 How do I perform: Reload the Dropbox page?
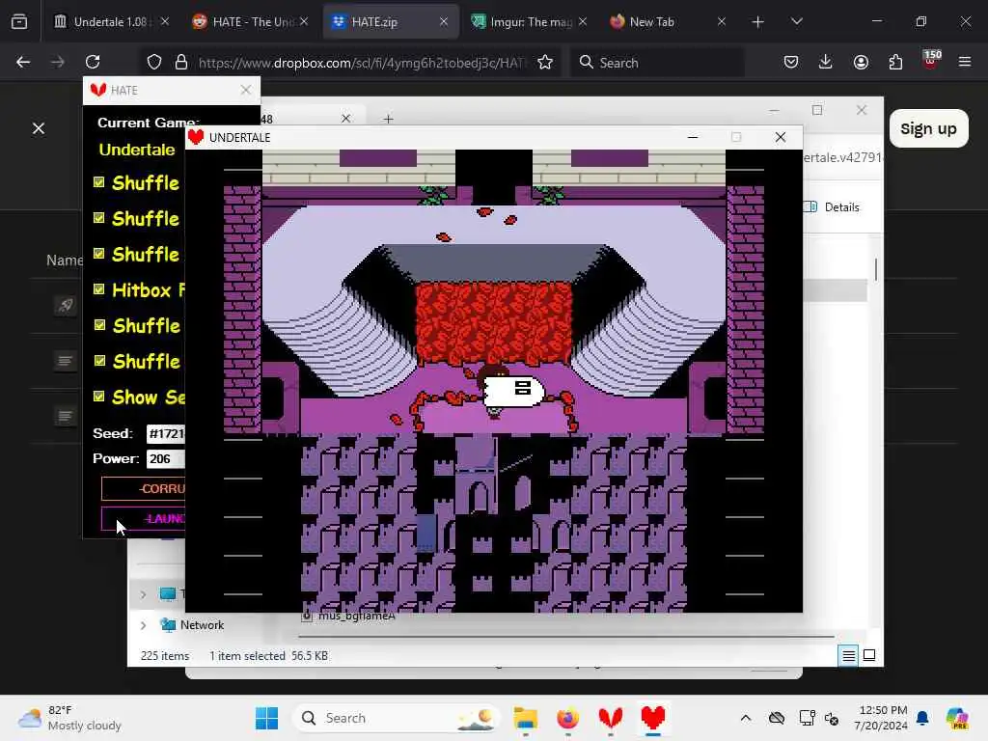pos(93,62)
